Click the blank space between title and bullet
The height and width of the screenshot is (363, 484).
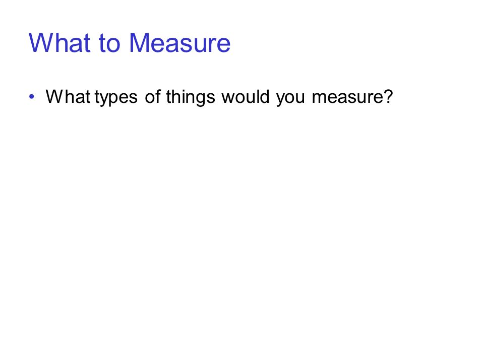point(210,72)
